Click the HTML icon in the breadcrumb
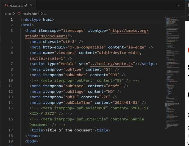The image size is (189, 146). coord(19,13)
